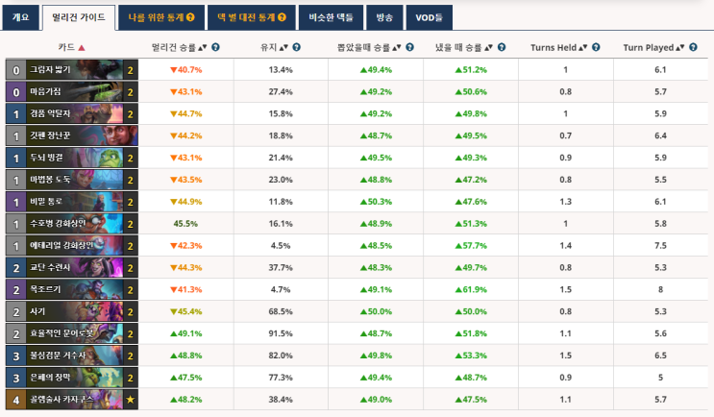Switch to 나를 위한 통계 tab
Image resolution: width=714 pixels, height=417 pixels.
(x=161, y=17)
